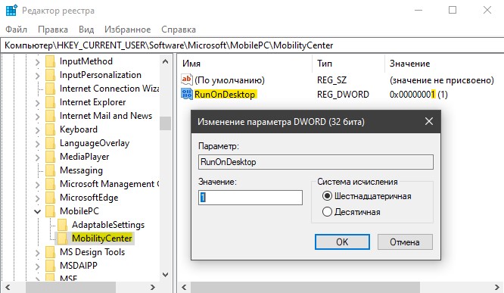The width and height of the screenshot is (504, 293).
Task: Select the Messaging folder icon
Action: [50, 170]
